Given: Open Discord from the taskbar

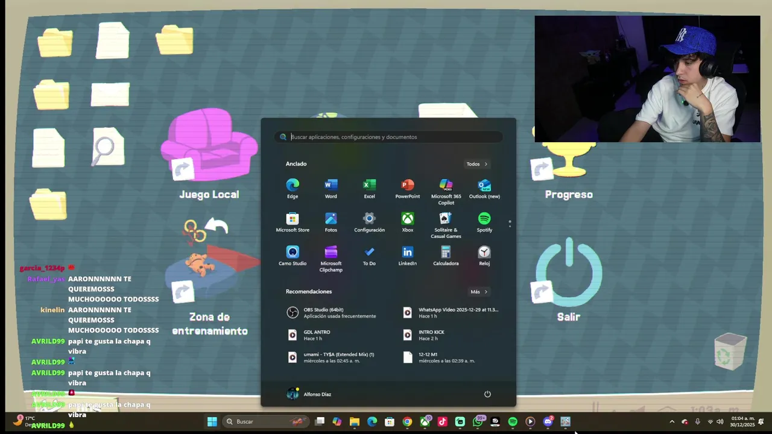Looking at the screenshot, I should pyautogui.click(x=548, y=422).
